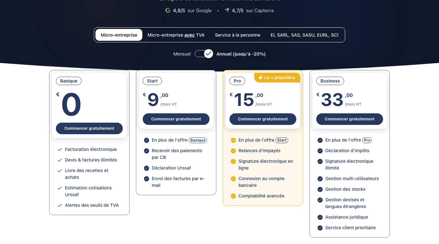Click Livre des recettes et achats text
The image size is (439, 244).
click(87, 174)
